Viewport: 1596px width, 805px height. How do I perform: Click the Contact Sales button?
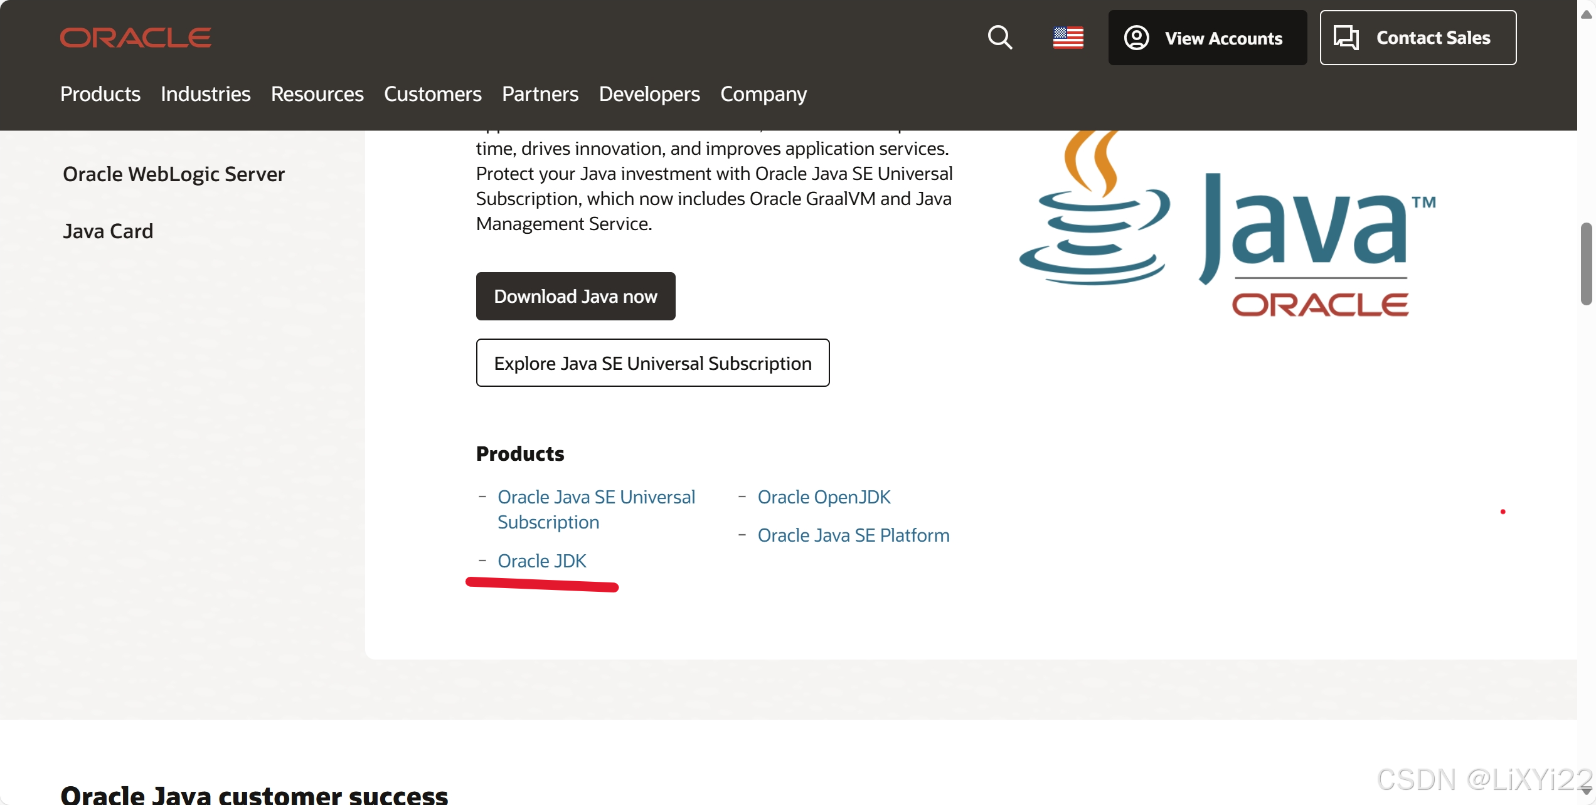[x=1418, y=38]
